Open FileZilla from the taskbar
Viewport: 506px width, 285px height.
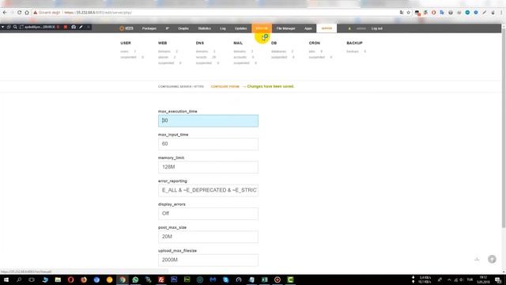point(161,279)
